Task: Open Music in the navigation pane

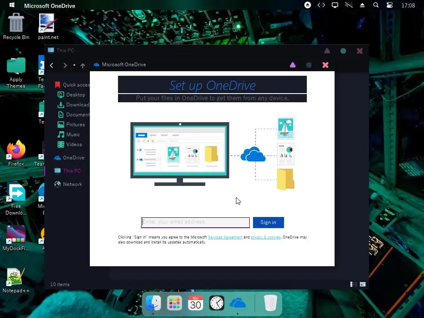Action: pos(69,135)
